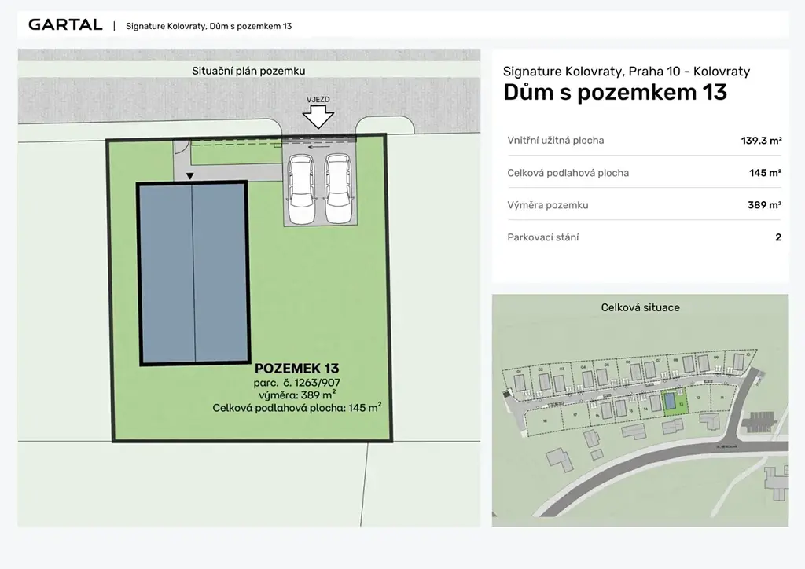Select the left parked car symbol

[x=301, y=189]
